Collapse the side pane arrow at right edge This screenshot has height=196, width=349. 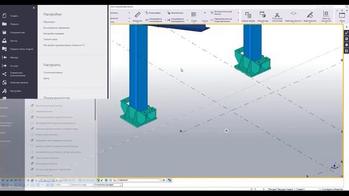coord(347,27)
